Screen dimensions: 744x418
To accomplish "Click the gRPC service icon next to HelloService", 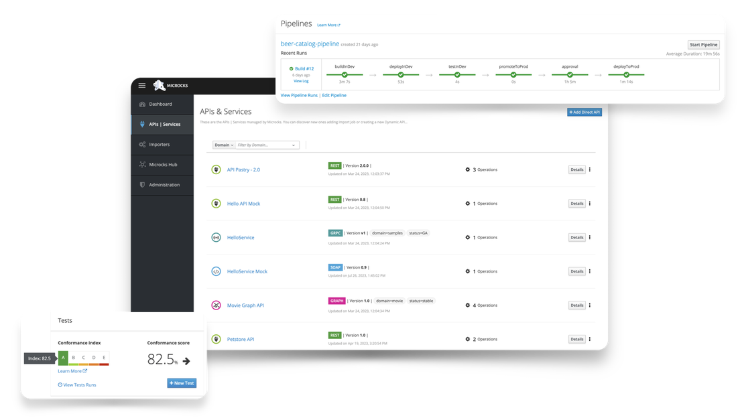I will 216,237.
